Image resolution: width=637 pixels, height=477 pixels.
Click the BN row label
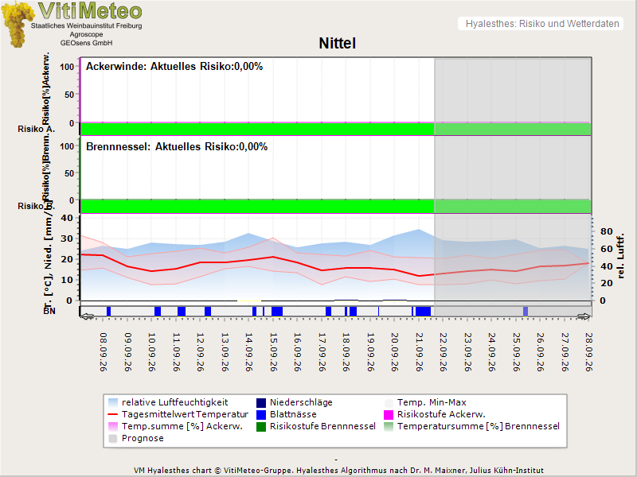coord(49,311)
